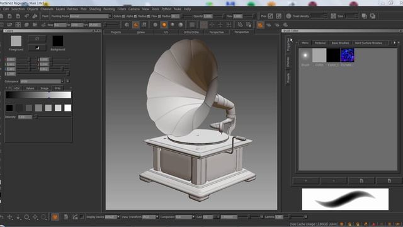The height and width of the screenshot is (227, 403).
Task: Select the Hard Surface Brushes tab
Action: [368, 43]
